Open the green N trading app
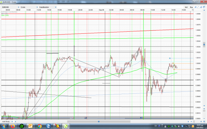This screenshot has width=207, height=129. (66, 126)
